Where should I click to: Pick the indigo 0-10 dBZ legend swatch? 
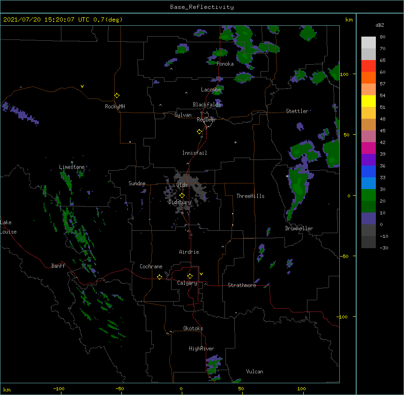368,219
